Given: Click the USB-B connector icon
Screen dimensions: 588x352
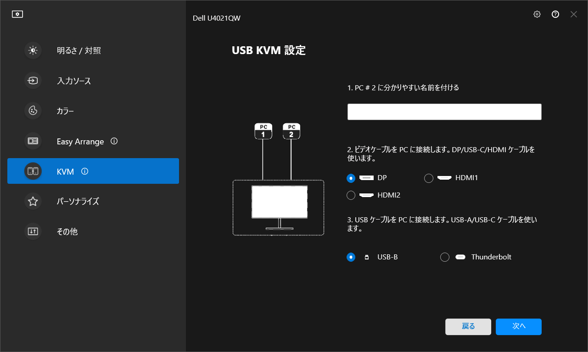Looking at the screenshot, I should [366, 257].
